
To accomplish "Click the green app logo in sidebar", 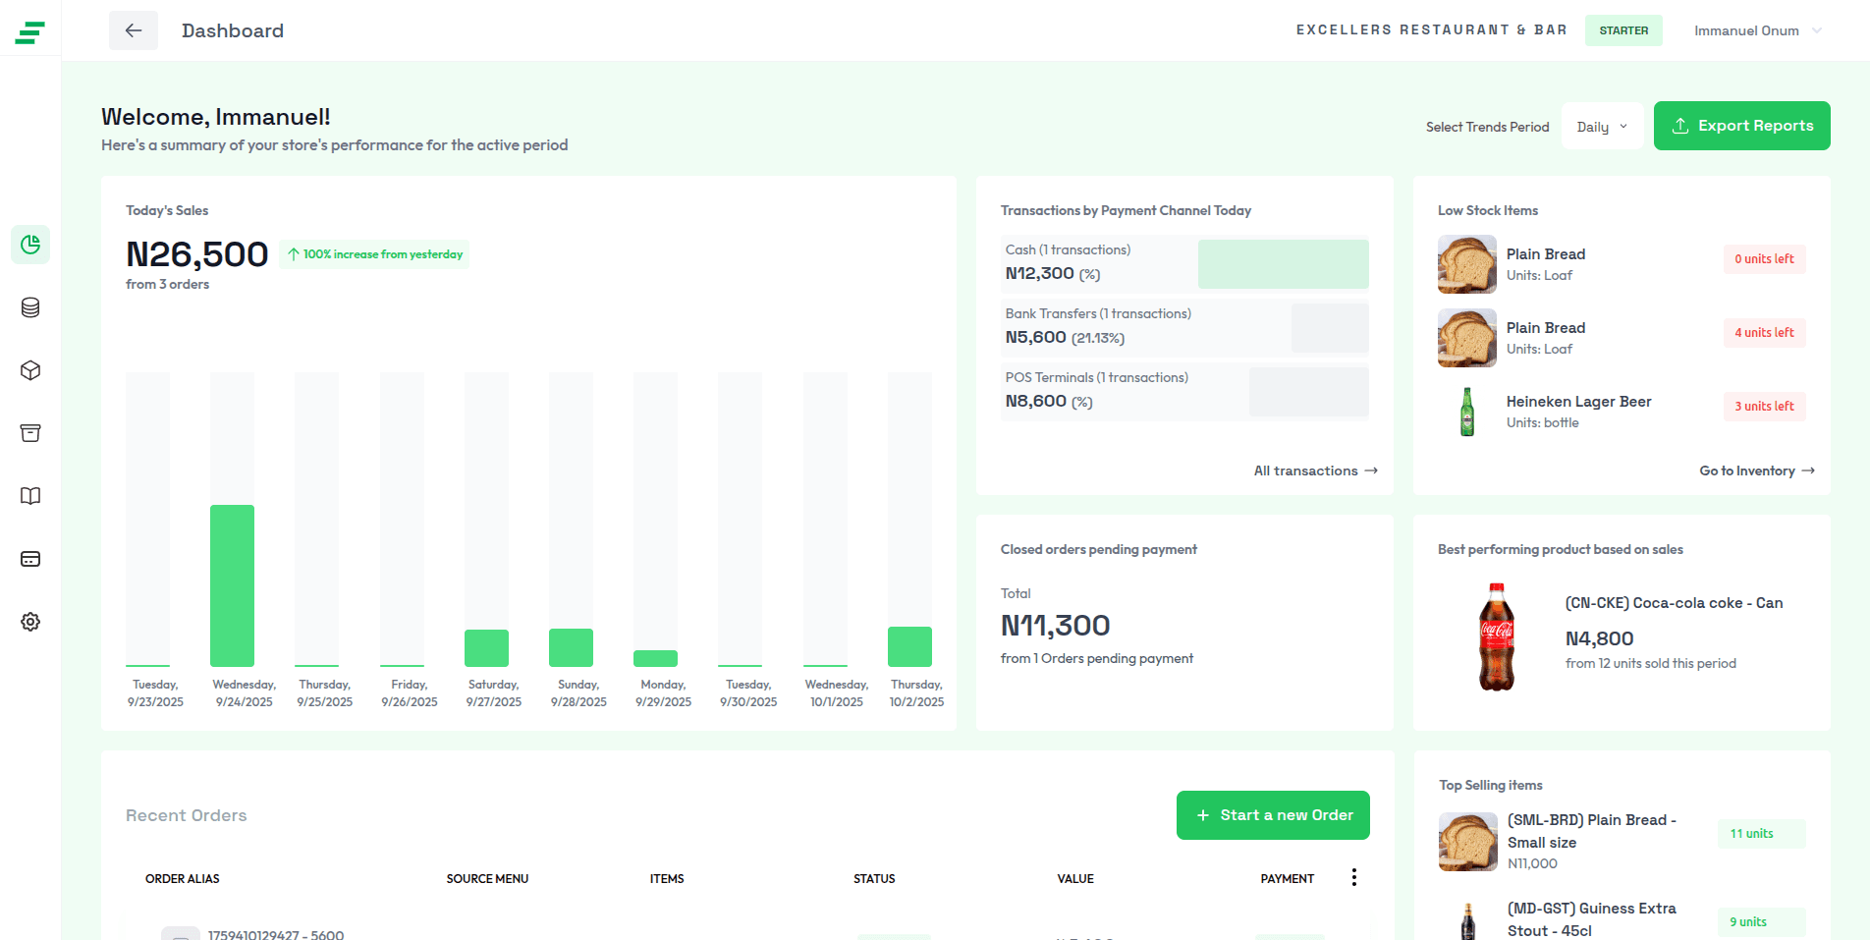I will click(x=30, y=32).
